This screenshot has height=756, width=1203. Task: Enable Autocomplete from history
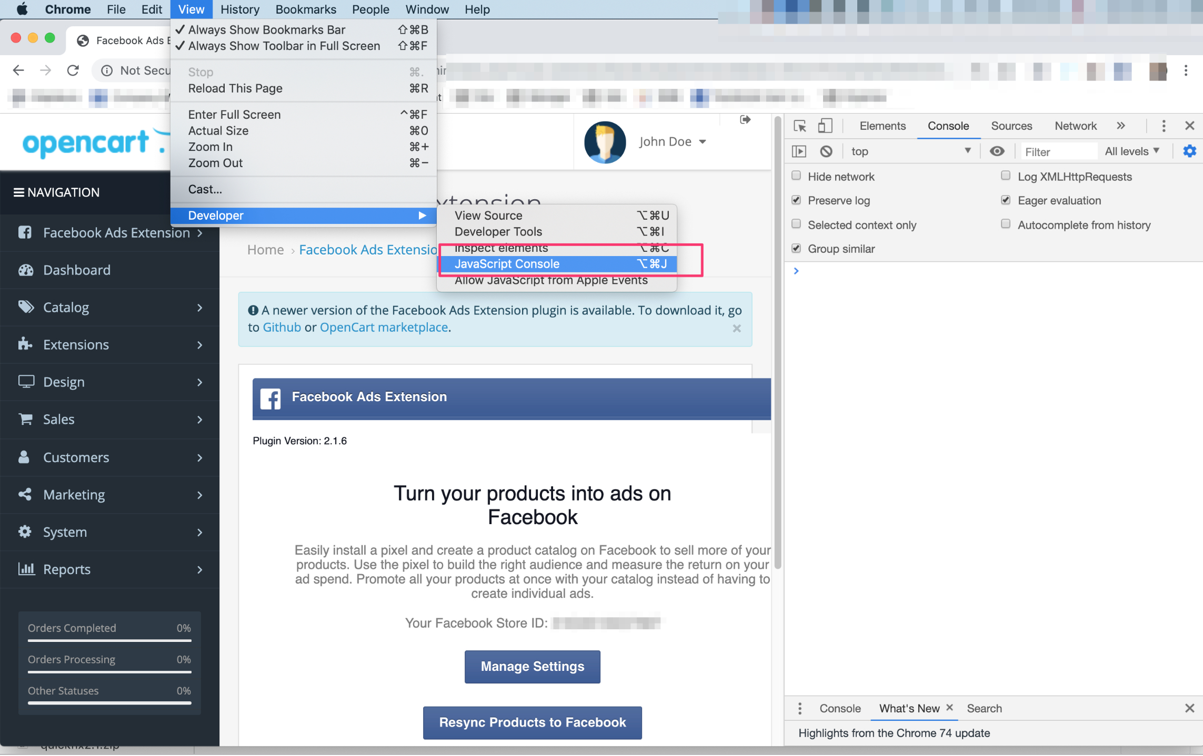tap(1006, 224)
